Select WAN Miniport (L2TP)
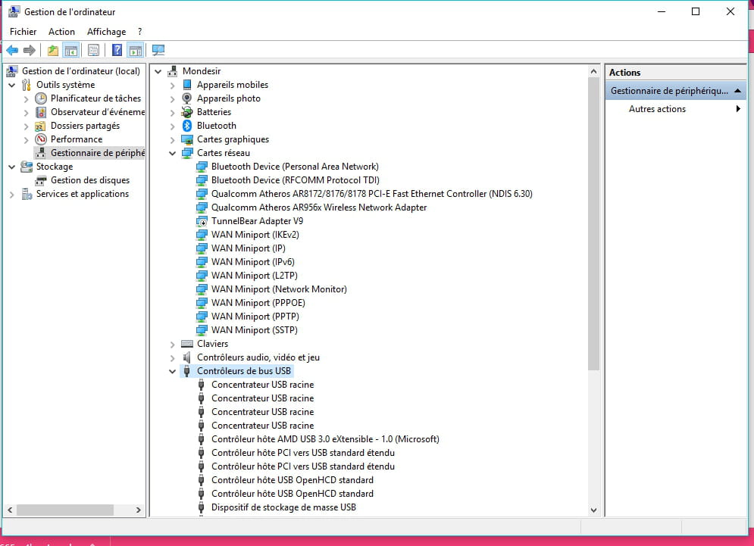Image resolution: width=754 pixels, height=546 pixels. (x=255, y=276)
